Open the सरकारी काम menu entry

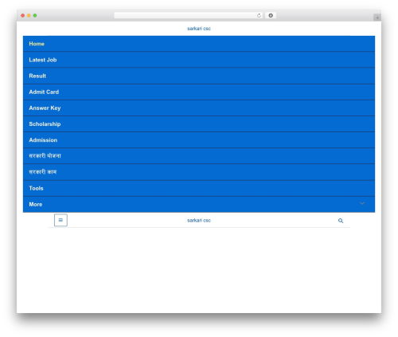tap(199, 172)
